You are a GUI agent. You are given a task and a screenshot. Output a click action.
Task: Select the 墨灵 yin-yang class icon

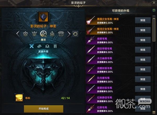[43, 34]
